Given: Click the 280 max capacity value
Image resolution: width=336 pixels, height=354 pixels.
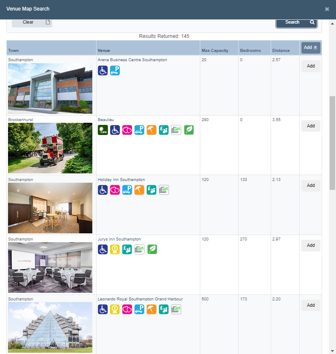Looking at the screenshot, I should pos(205,120).
